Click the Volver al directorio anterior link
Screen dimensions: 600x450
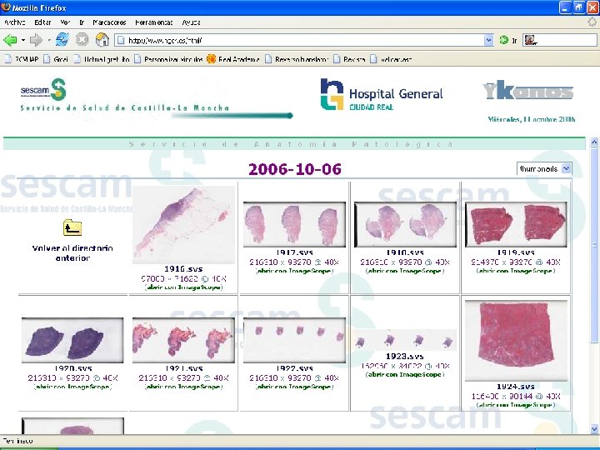pos(72,253)
